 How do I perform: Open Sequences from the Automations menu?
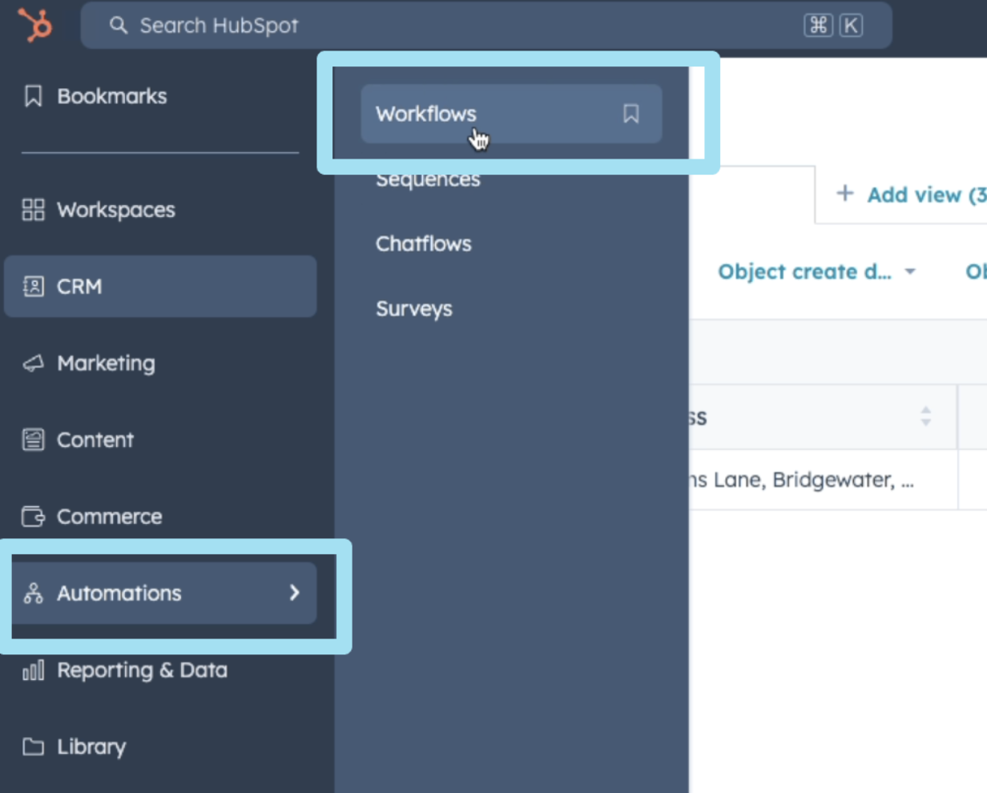click(428, 179)
